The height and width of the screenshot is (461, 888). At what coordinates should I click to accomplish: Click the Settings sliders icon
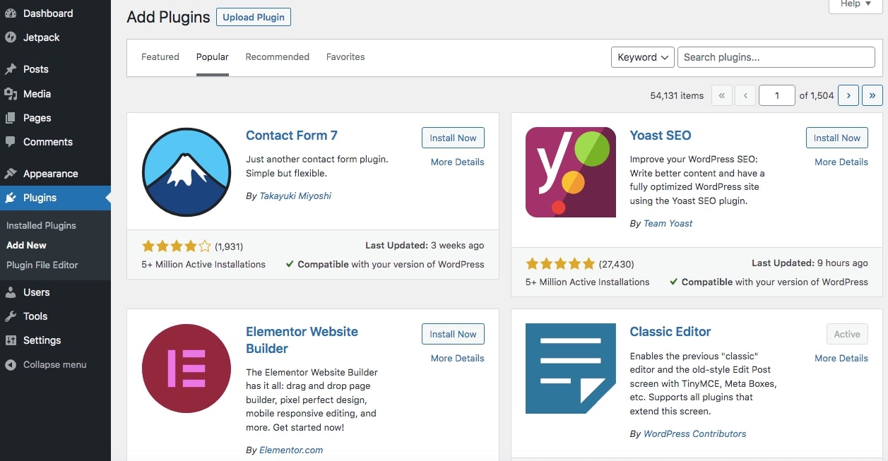coord(11,340)
